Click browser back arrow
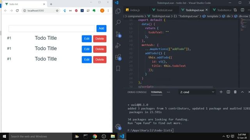The width and height of the screenshot is (250, 140). coord(5,10)
